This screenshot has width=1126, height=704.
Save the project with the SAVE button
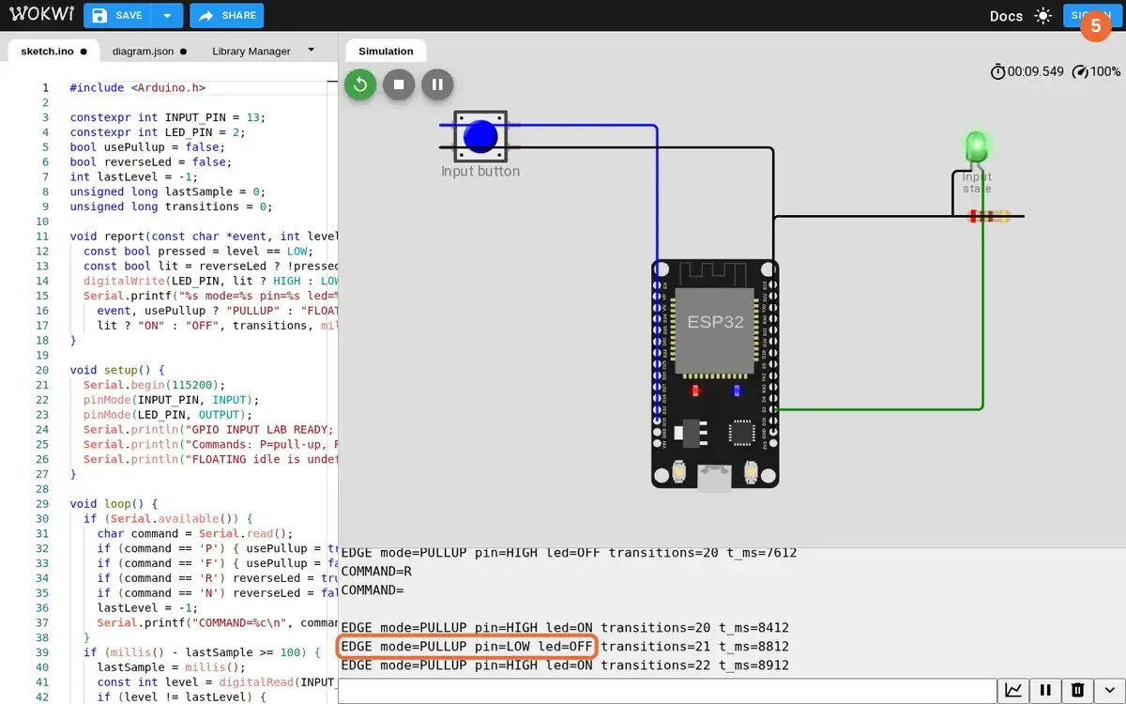point(117,15)
